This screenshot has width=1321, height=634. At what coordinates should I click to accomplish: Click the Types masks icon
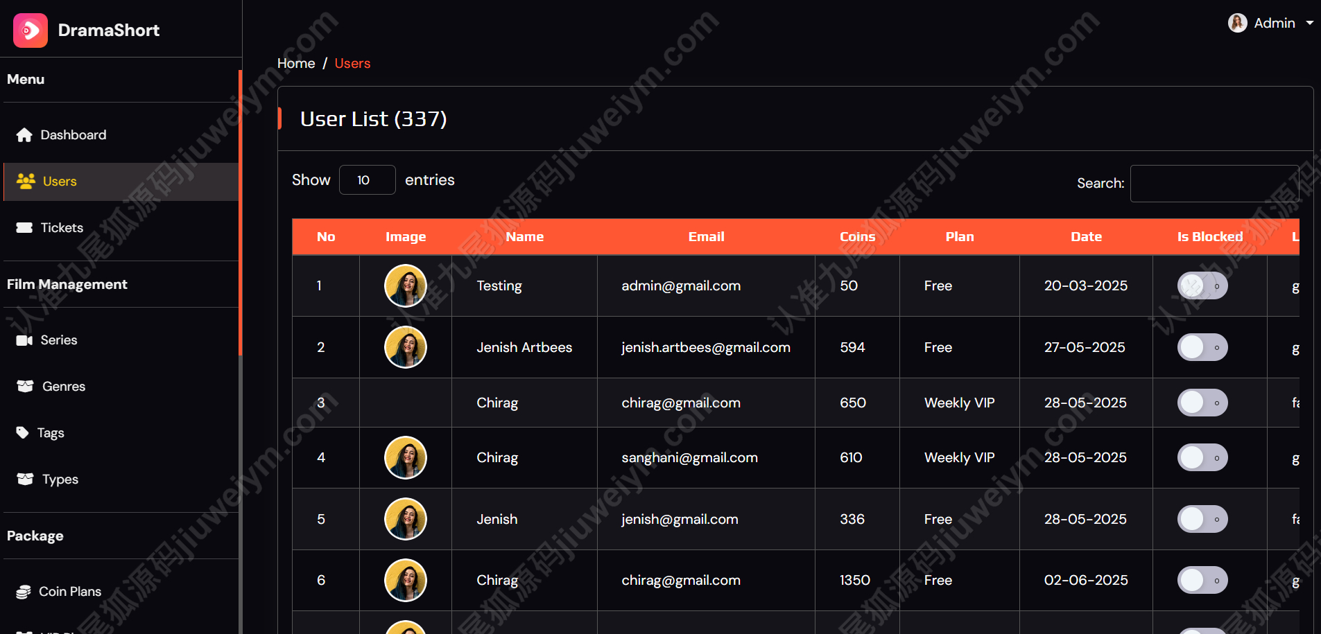tap(25, 479)
